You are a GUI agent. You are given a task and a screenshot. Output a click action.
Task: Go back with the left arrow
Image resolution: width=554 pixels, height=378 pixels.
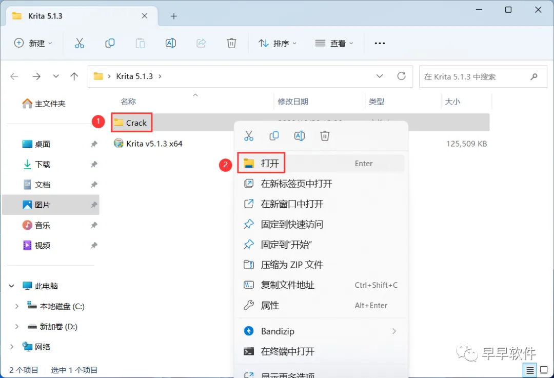coord(14,76)
